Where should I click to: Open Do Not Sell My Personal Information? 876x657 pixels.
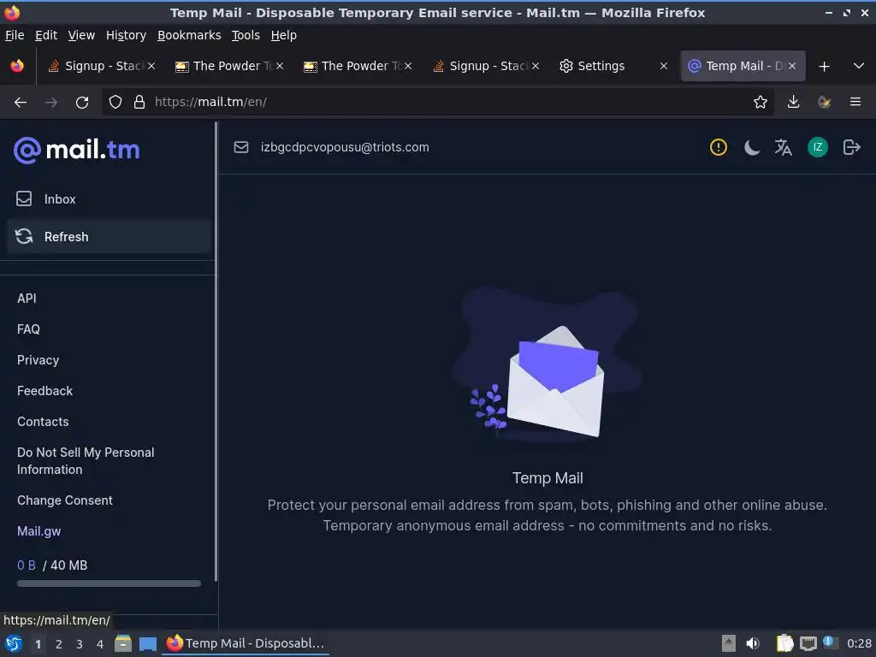pyautogui.click(x=86, y=461)
